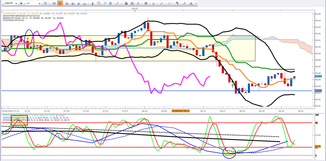Select the horizontal lines Fibonacci tool
The height and width of the screenshot is (161, 326).
(146, 3)
